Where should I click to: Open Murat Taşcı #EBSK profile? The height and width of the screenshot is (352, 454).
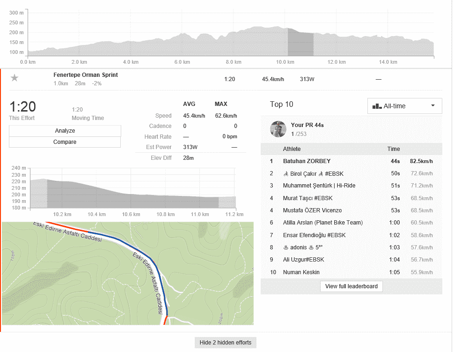tap(308, 198)
